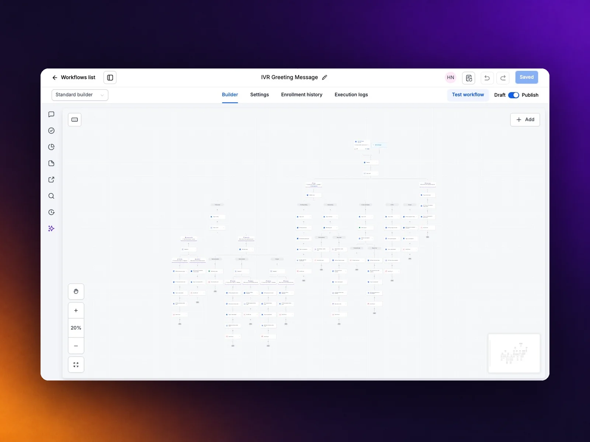Open the sticky note sidebar icon
590x442 pixels.
(x=51, y=163)
